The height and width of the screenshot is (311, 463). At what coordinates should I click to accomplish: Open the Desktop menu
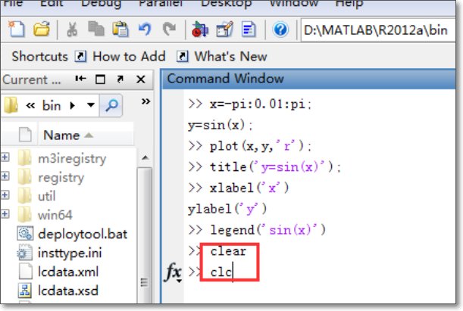point(226,4)
